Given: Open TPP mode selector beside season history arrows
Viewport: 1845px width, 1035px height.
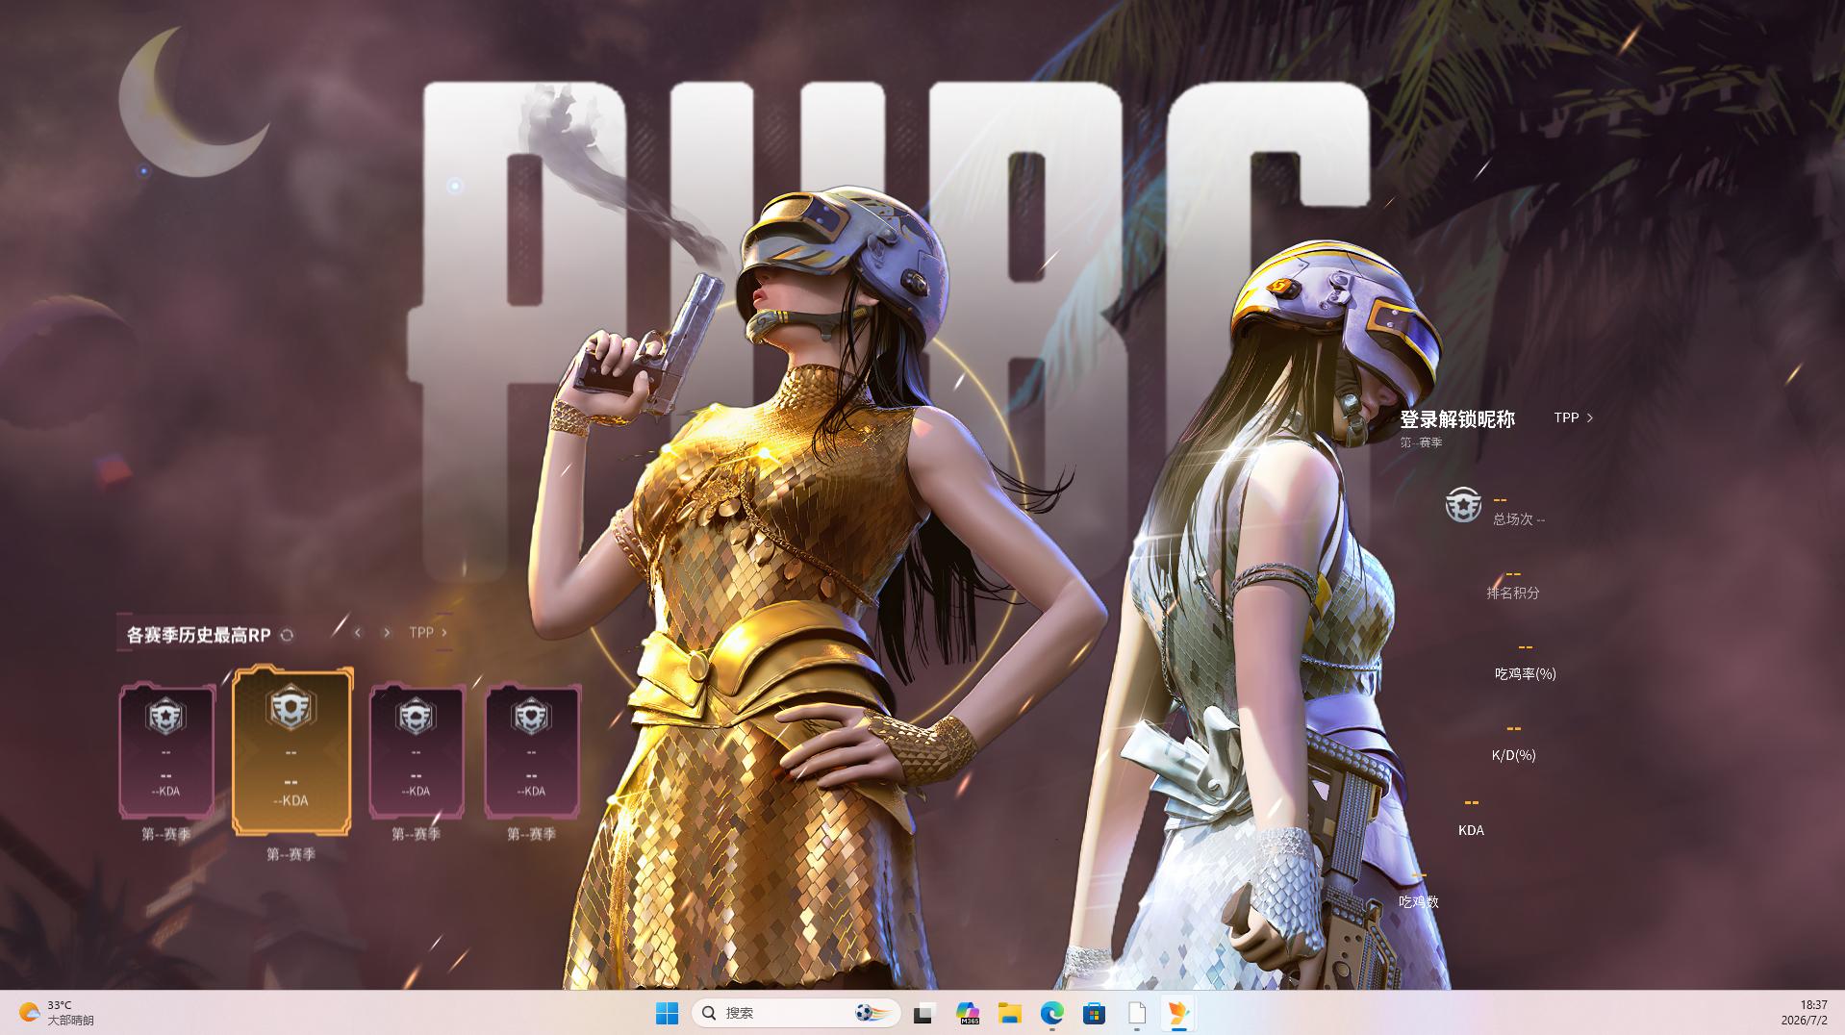Looking at the screenshot, I should coord(428,633).
